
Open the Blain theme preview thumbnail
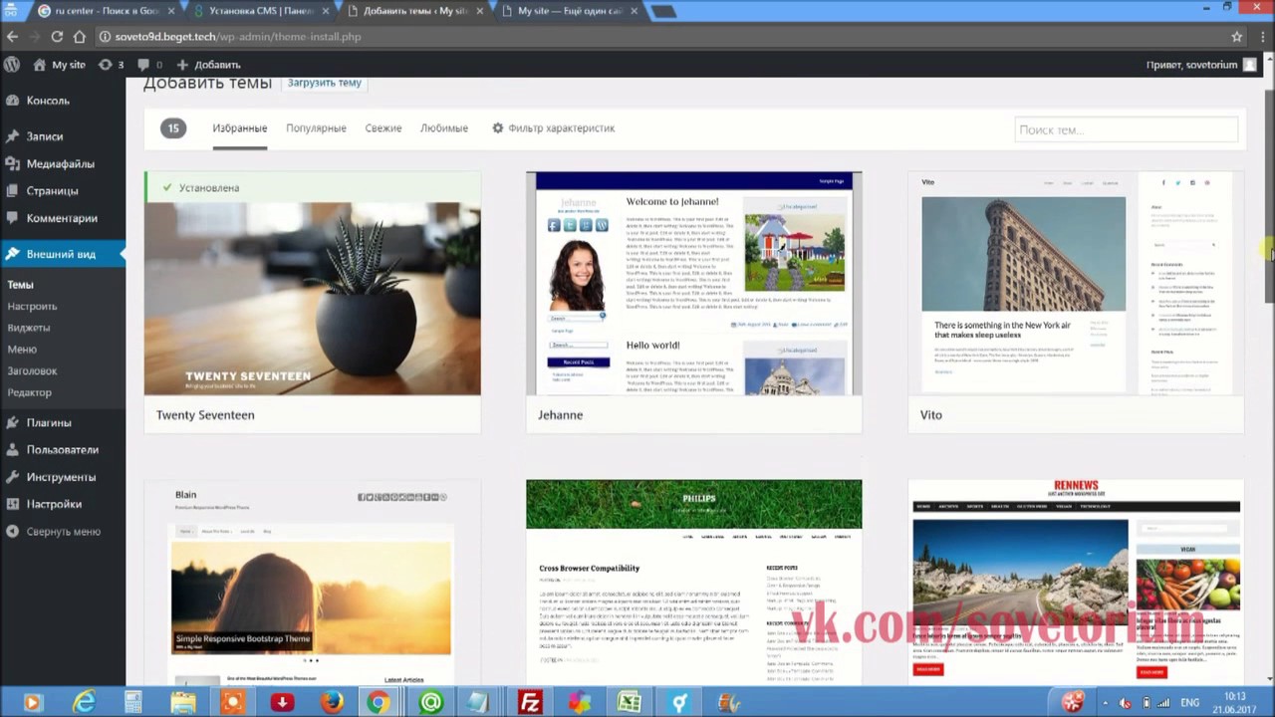click(312, 583)
